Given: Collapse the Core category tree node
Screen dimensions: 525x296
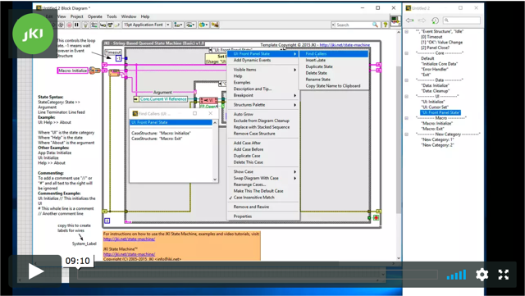Looking at the screenshot, I should pos(407,53).
